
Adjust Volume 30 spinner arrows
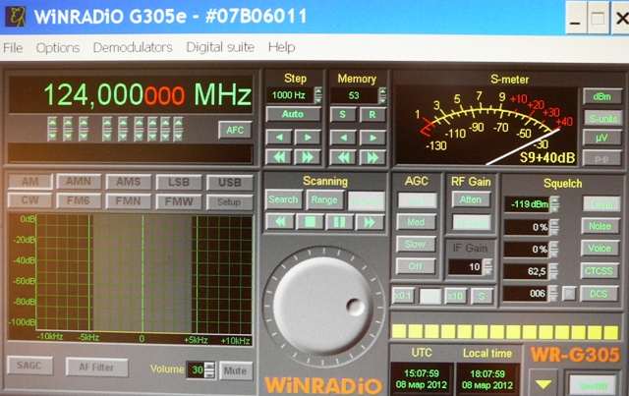(209, 369)
